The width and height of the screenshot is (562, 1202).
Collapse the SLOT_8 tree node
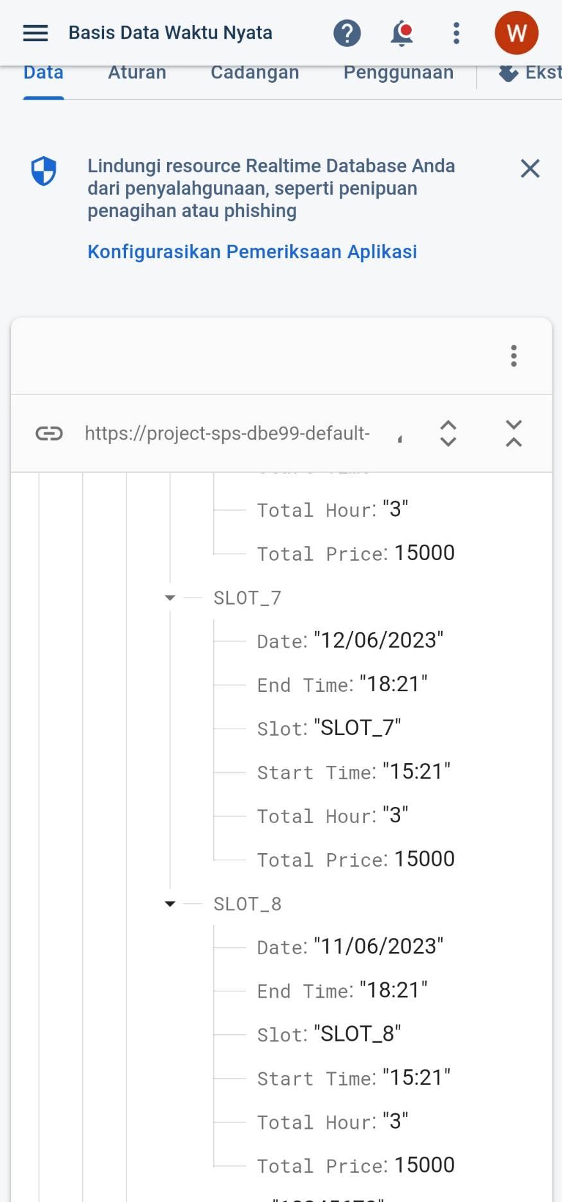point(170,904)
